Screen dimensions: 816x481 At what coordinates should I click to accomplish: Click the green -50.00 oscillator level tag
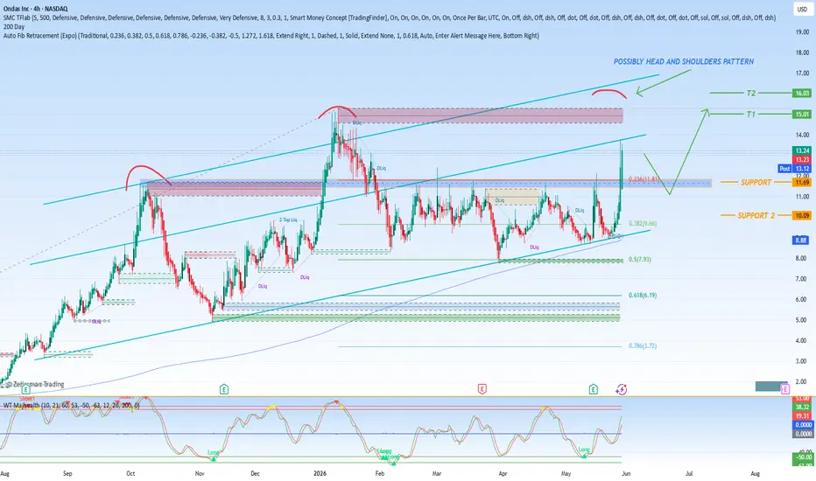[802, 457]
